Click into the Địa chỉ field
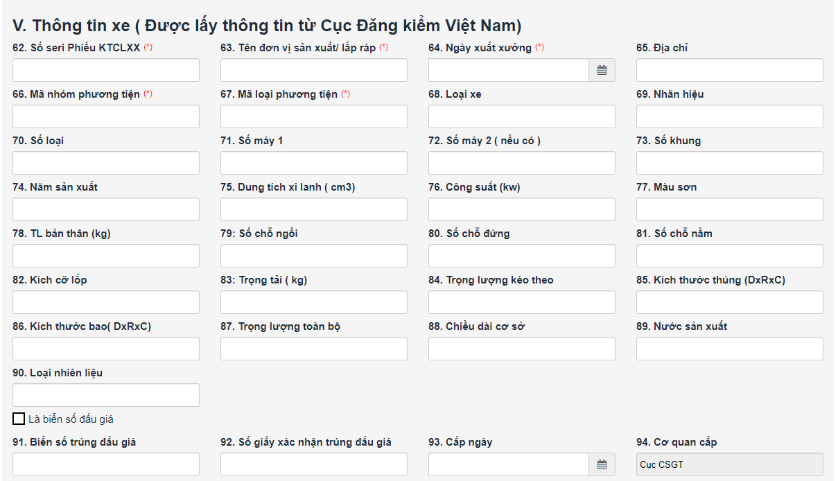This screenshot has width=838, height=481. click(730, 70)
